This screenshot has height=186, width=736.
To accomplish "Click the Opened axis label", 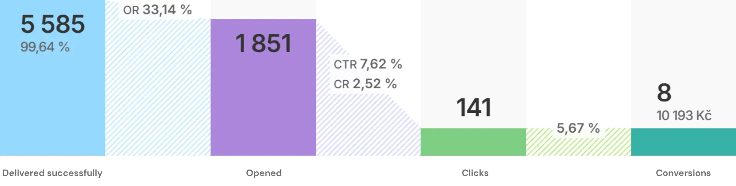I will coord(264,173).
